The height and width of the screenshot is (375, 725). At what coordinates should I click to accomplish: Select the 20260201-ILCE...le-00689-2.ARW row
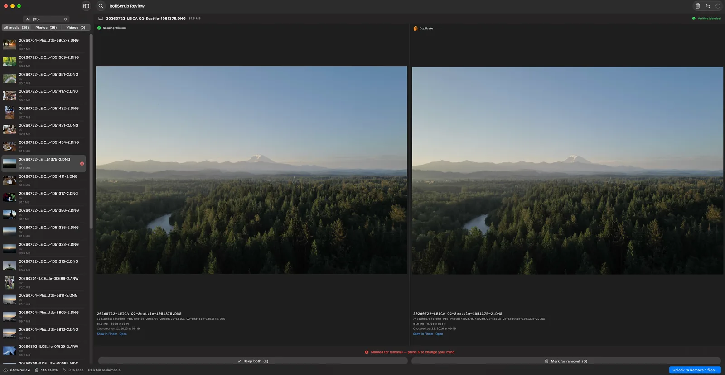pos(43,283)
